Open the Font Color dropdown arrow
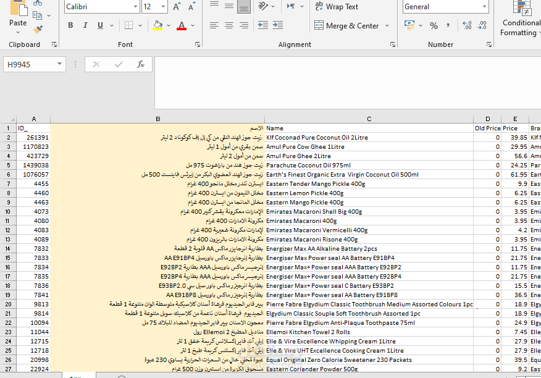This screenshot has height=378, width=541. [x=193, y=25]
